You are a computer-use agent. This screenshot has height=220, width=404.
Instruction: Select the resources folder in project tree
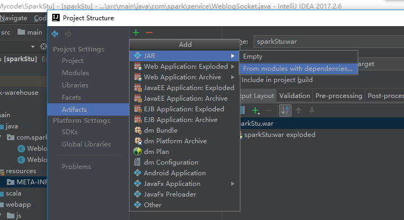(x=21, y=171)
